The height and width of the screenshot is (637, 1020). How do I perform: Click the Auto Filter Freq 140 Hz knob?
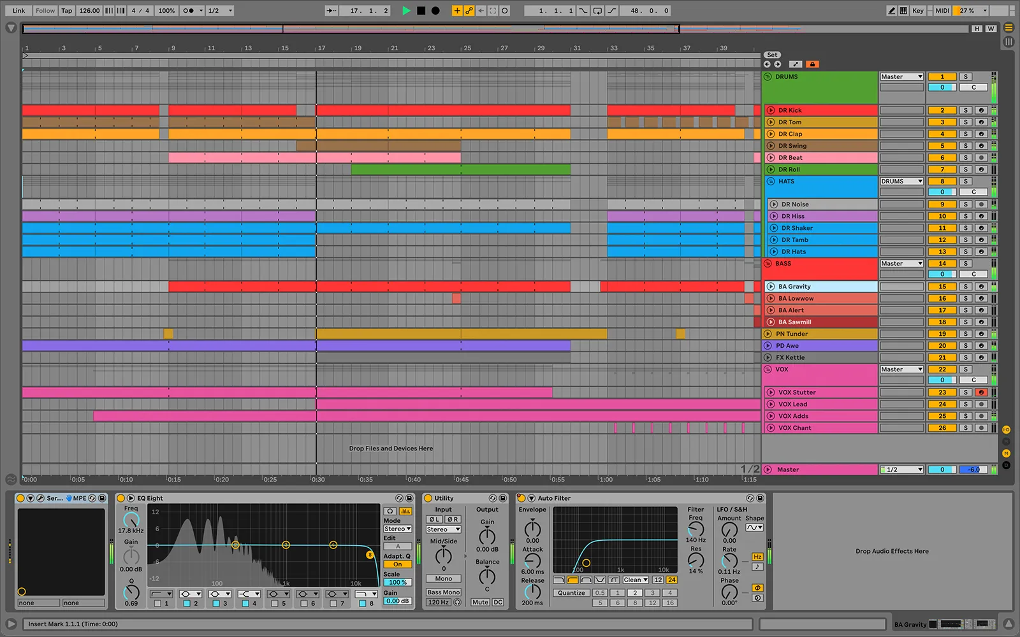coord(696,529)
